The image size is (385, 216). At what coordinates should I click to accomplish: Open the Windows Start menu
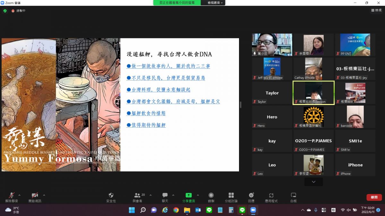(132, 210)
